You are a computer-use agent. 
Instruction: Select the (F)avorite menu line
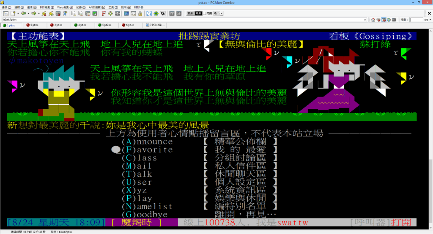point(200,150)
